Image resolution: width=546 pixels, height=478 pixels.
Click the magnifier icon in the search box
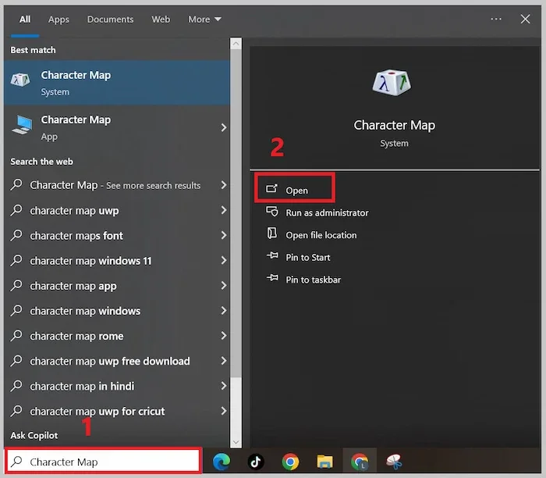pyautogui.click(x=16, y=462)
